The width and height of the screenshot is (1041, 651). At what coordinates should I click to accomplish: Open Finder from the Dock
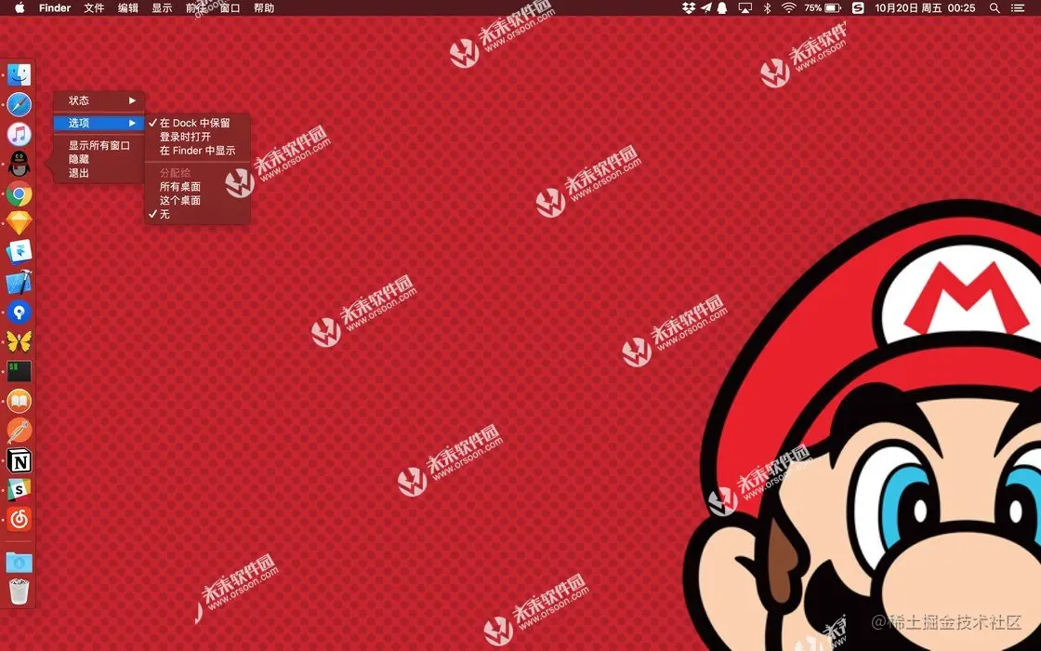tap(19, 75)
